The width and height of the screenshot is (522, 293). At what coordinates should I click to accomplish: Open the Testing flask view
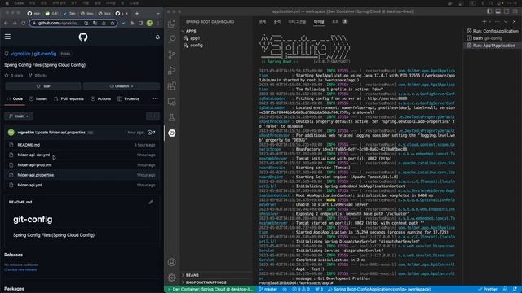pyautogui.click(x=172, y=117)
